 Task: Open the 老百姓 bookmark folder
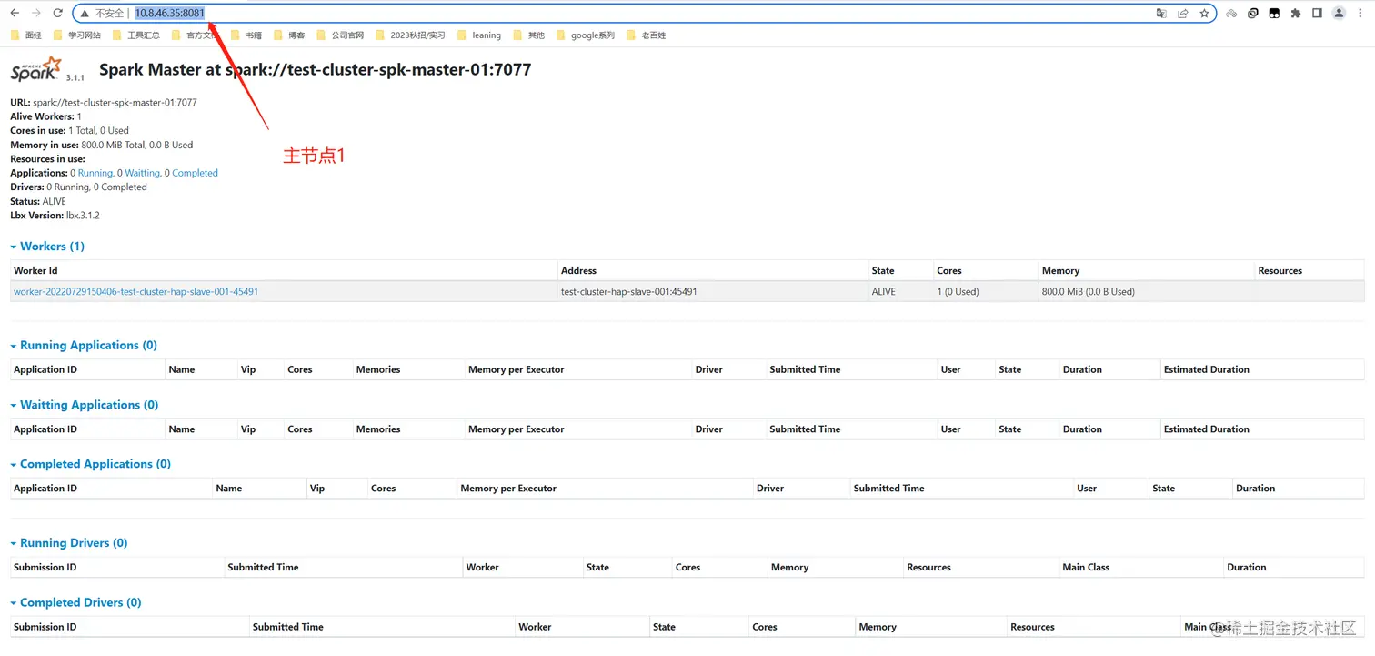pos(646,35)
